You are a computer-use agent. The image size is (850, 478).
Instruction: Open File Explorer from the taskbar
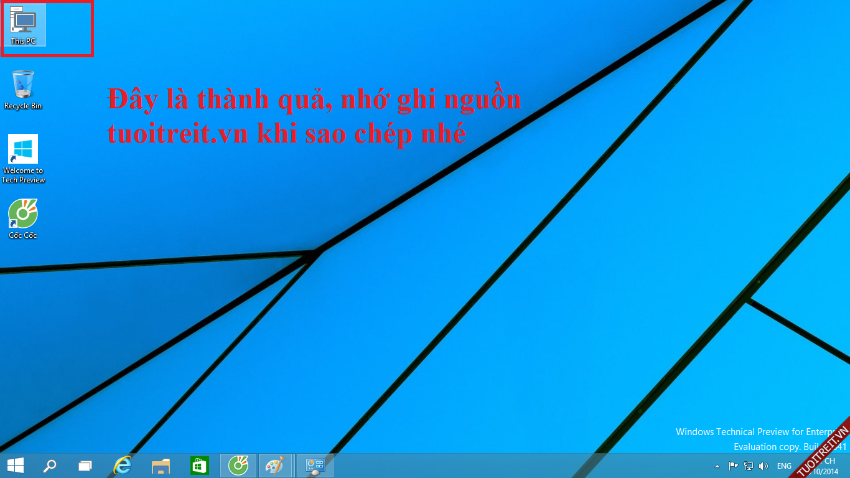click(x=161, y=466)
